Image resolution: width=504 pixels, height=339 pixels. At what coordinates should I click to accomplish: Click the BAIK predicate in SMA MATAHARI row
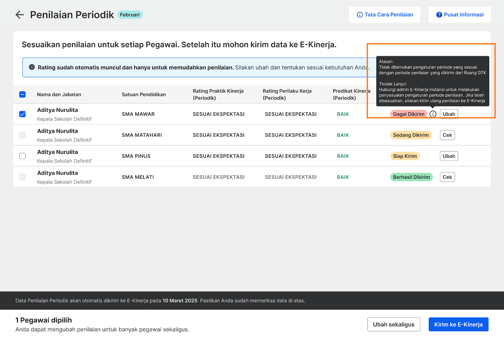point(343,135)
